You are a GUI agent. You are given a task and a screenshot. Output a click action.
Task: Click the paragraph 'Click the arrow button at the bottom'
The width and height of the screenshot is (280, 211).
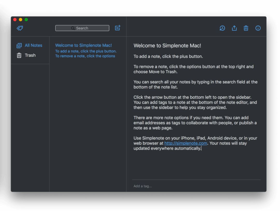tap(195, 102)
